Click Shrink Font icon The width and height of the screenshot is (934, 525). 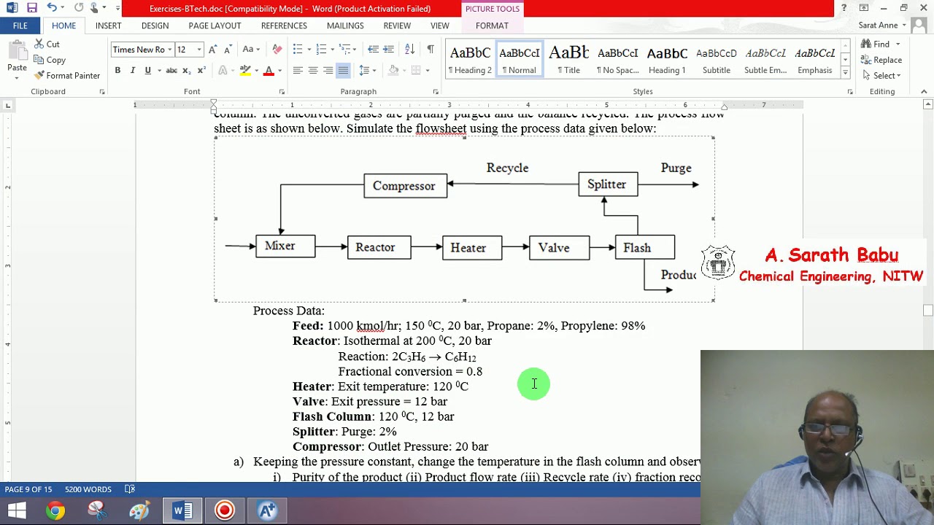[x=228, y=50]
